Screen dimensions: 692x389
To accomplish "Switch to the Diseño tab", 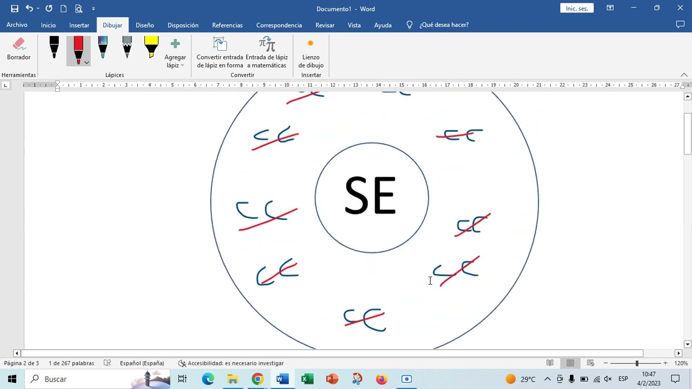I will coord(145,25).
